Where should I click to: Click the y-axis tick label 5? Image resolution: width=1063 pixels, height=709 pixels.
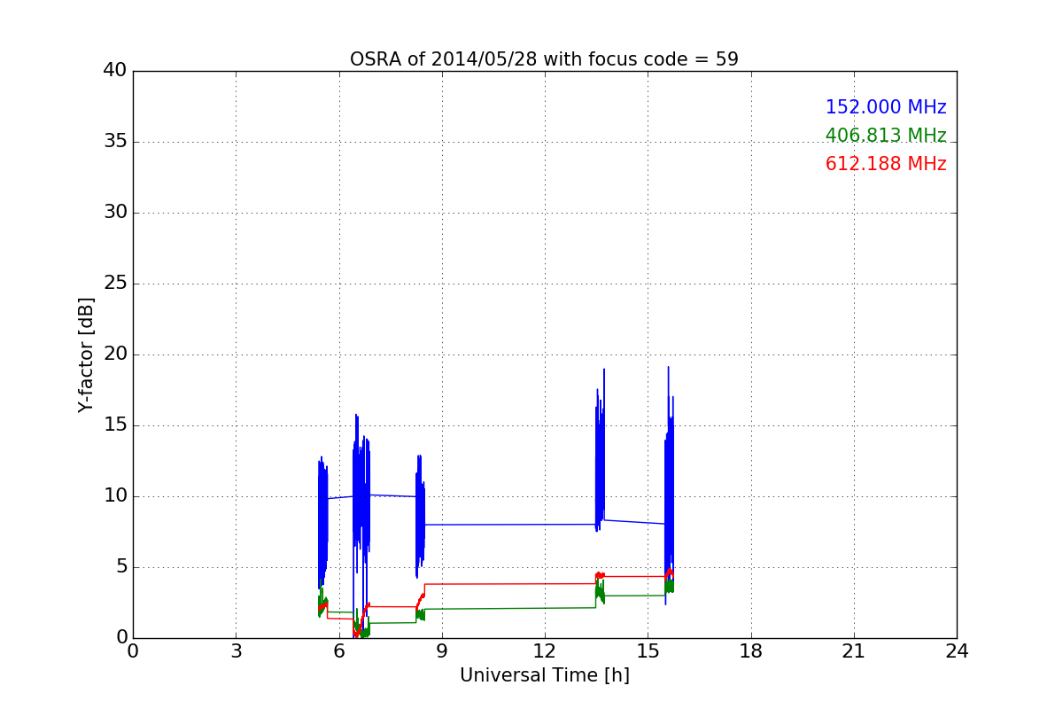(120, 567)
